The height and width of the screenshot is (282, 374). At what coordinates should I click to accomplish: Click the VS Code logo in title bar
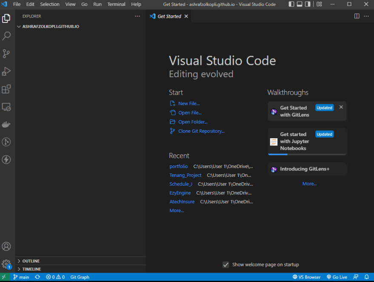pyautogui.click(x=4, y=4)
